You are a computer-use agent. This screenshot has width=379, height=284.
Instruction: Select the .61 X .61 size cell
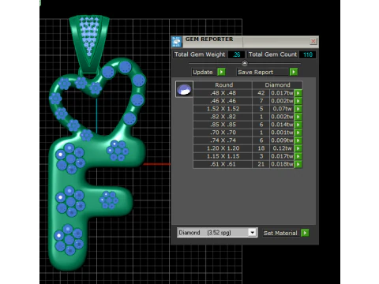click(x=223, y=164)
